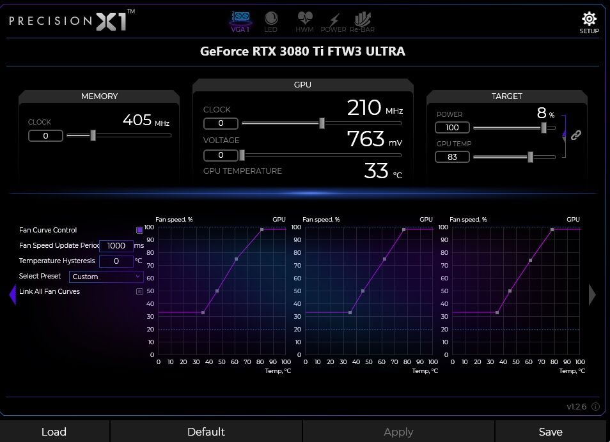Select the first fan curve's top control point

262,230
